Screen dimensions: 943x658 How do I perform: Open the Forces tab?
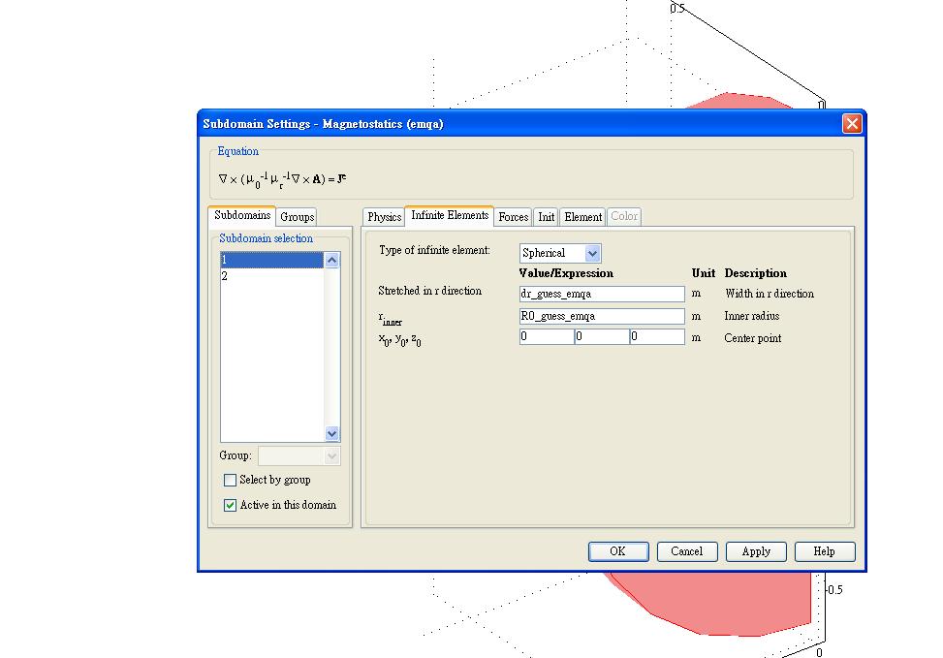click(513, 217)
